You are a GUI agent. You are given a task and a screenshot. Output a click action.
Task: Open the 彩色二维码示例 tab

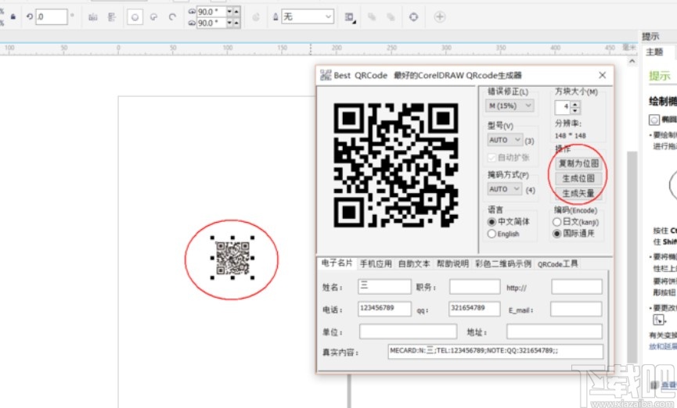(x=503, y=264)
